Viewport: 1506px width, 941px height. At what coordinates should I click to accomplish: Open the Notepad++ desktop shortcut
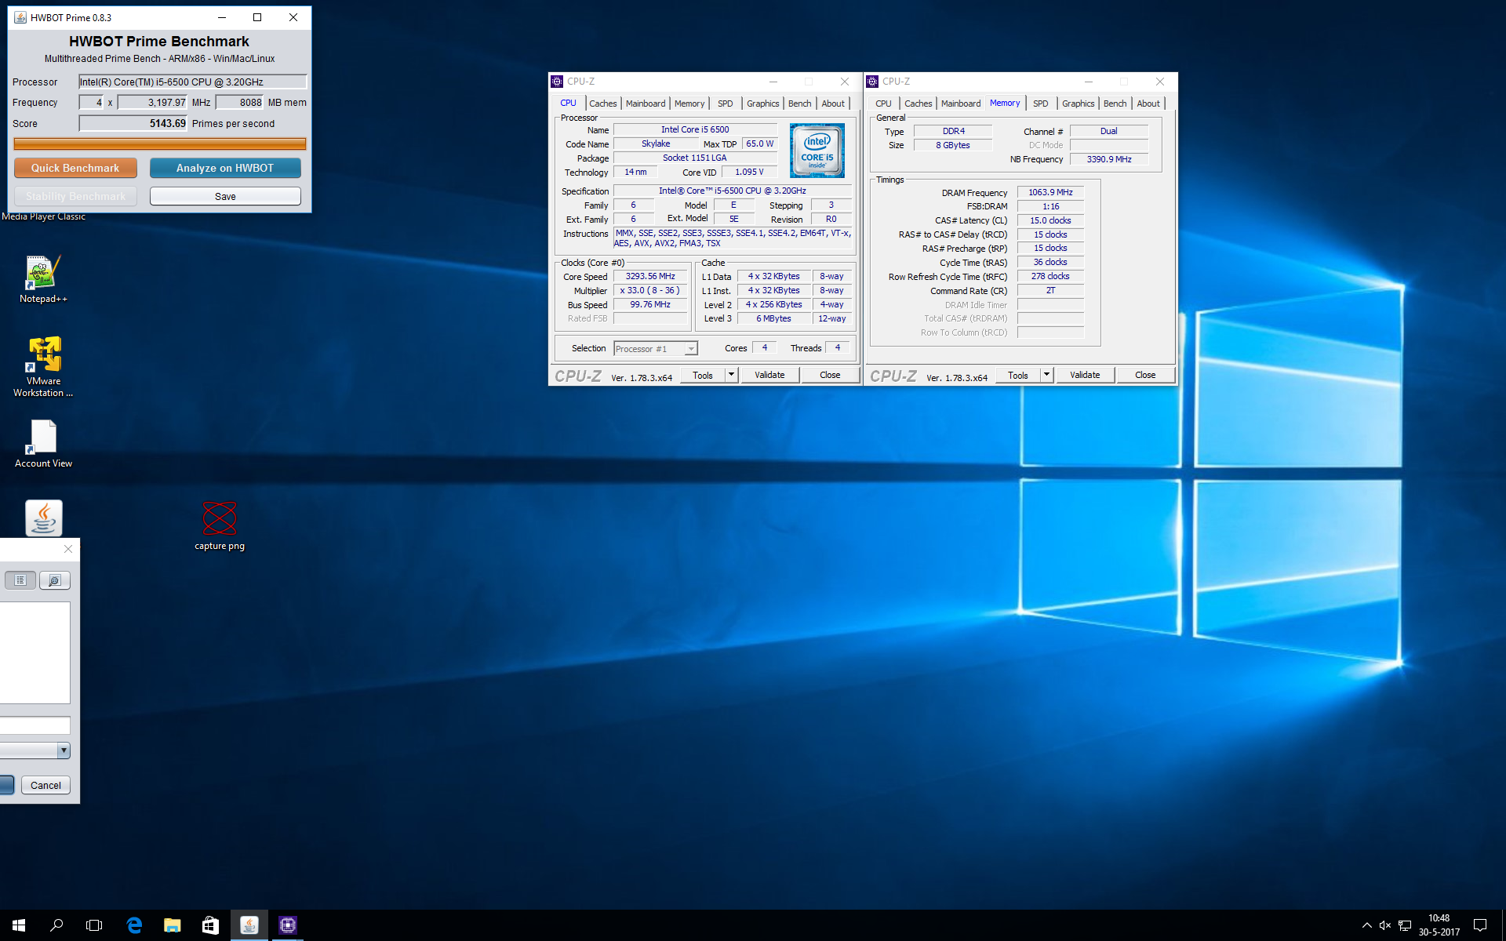[43, 279]
